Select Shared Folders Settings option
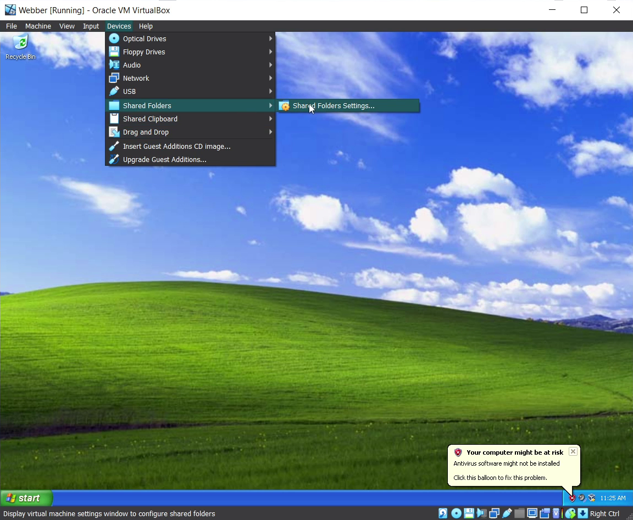Screen dimensions: 633x520 [333, 106]
